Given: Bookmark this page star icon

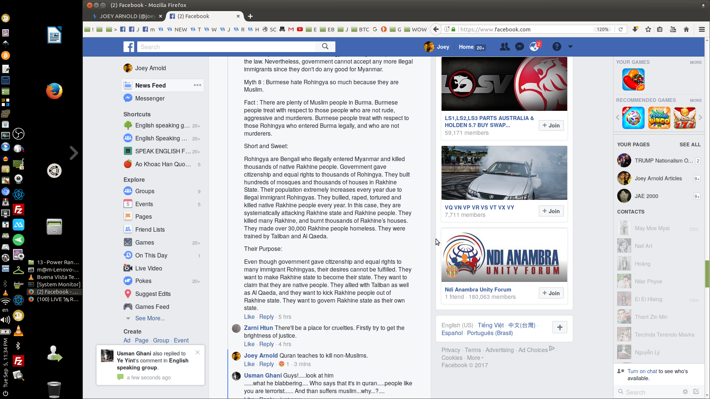Looking at the screenshot, I should click(x=648, y=30).
